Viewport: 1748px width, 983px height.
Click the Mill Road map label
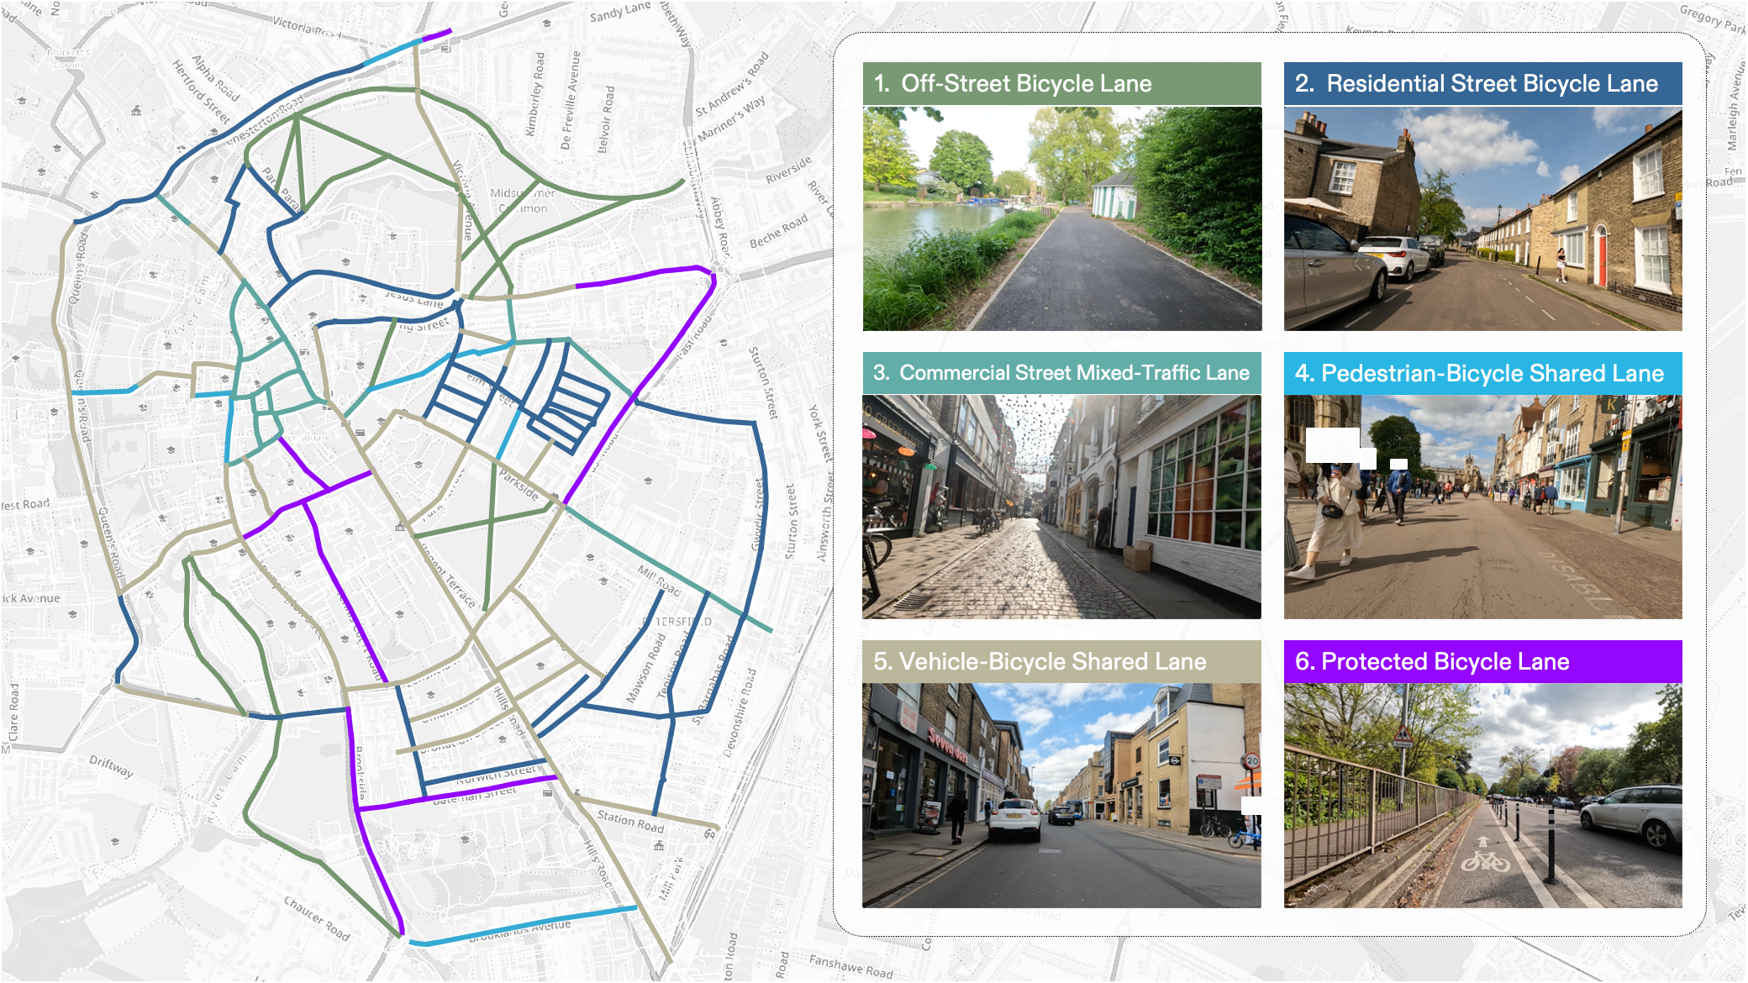click(659, 581)
